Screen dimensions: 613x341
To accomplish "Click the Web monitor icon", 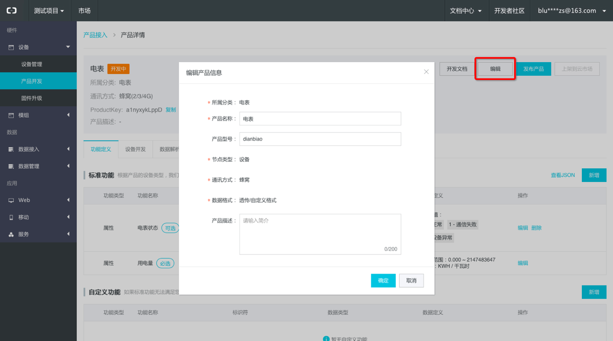I will [x=11, y=200].
